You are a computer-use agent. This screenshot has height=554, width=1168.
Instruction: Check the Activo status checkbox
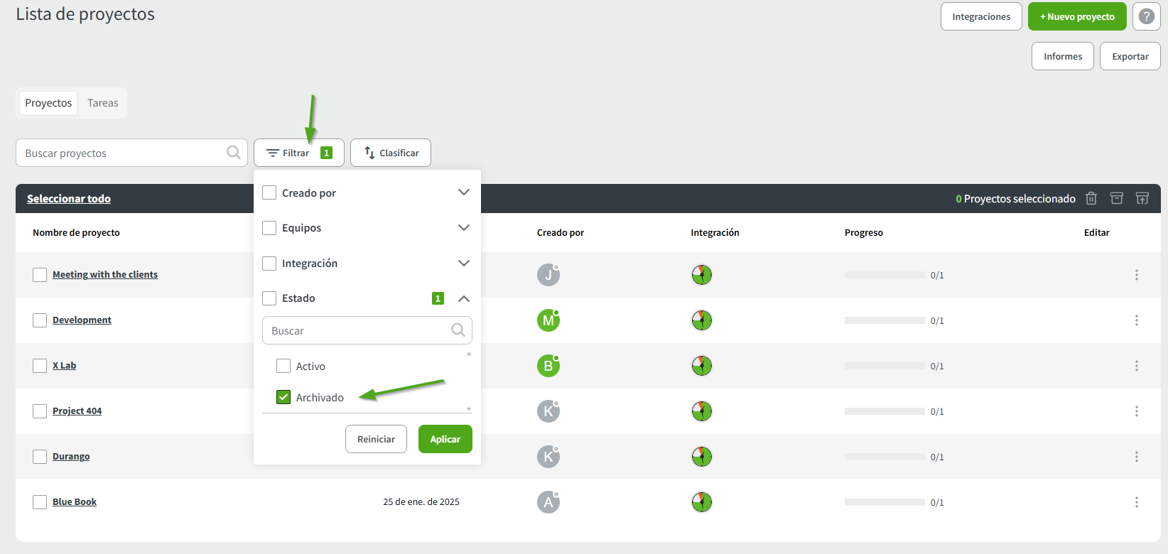point(283,366)
